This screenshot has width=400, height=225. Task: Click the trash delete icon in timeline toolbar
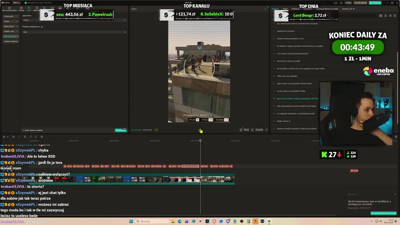tap(42, 137)
